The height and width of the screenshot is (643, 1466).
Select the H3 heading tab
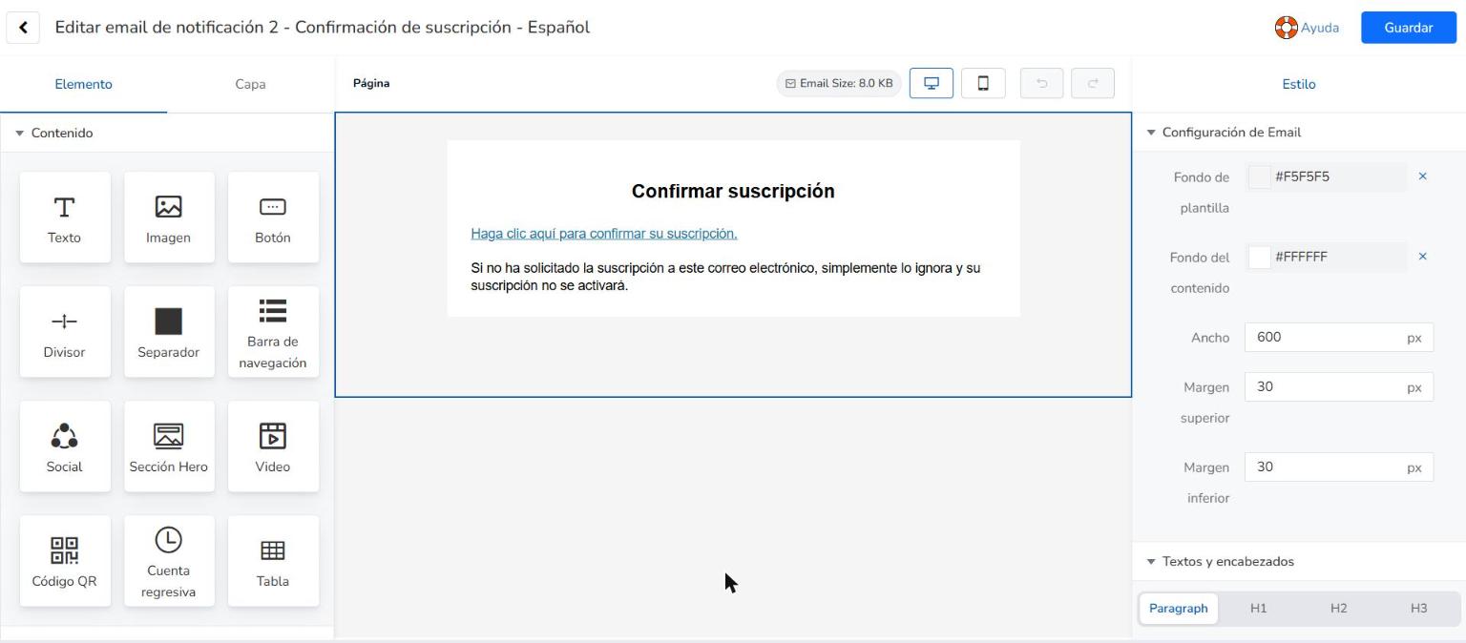coord(1419,609)
